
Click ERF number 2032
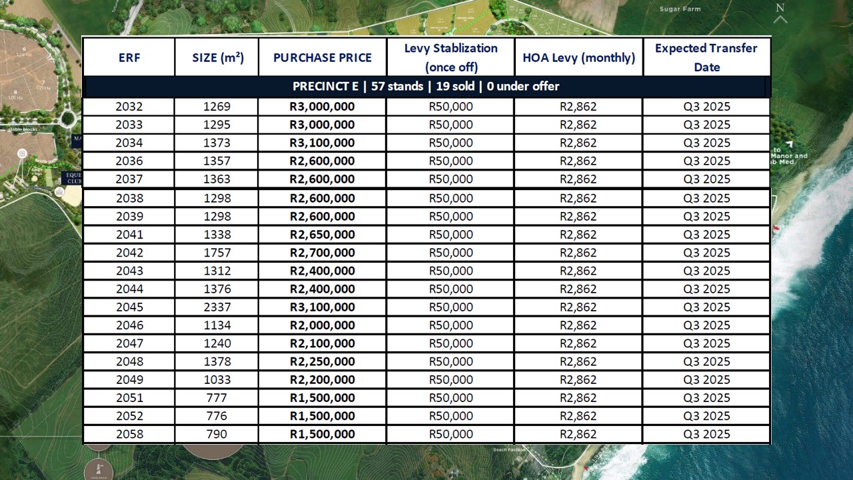coord(129,107)
